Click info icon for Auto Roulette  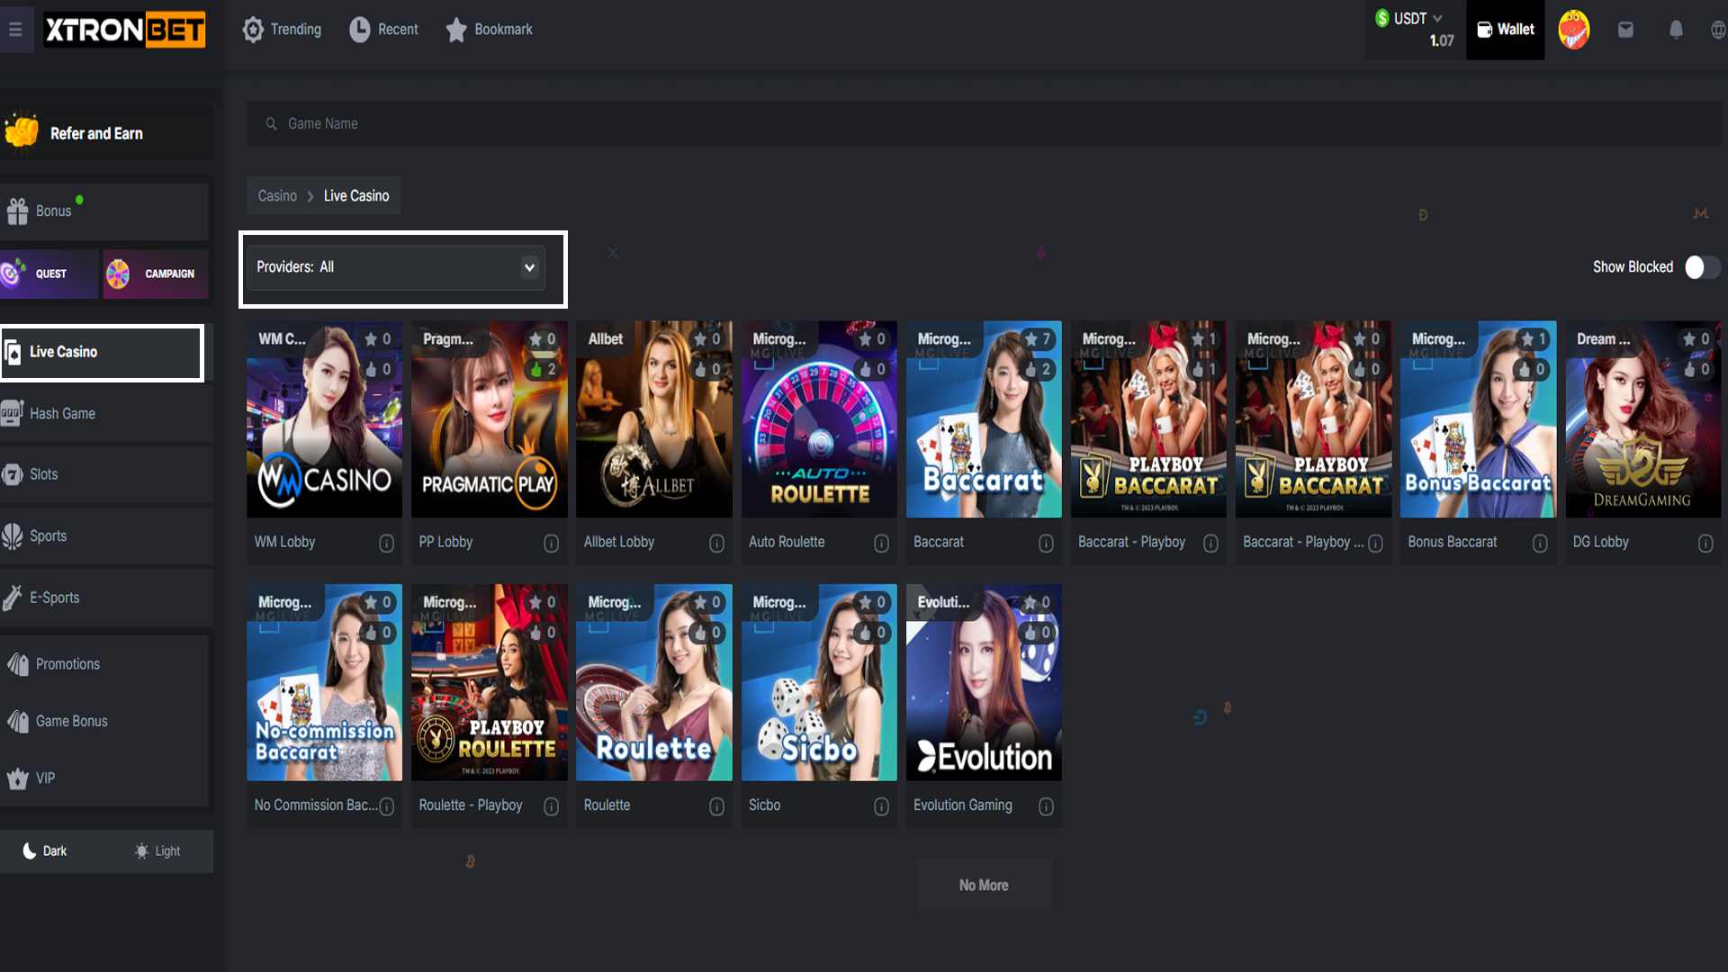[x=881, y=543]
